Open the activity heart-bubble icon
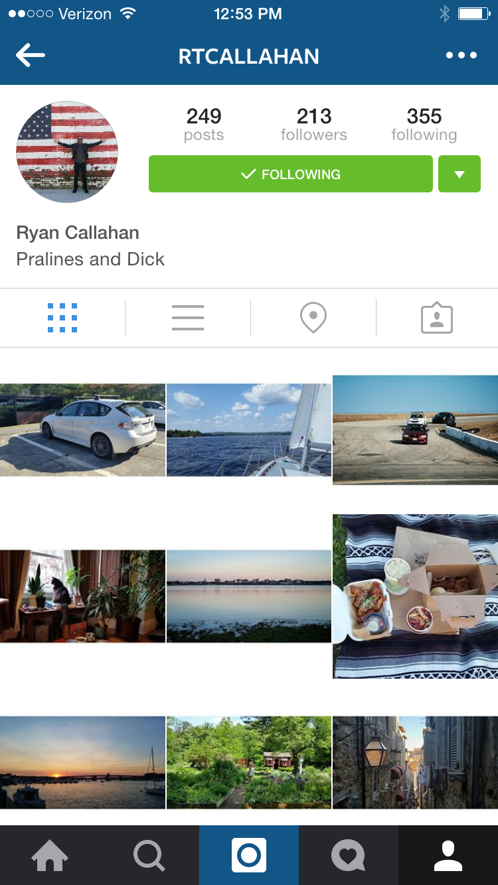The width and height of the screenshot is (498, 885). pos(349,856)
